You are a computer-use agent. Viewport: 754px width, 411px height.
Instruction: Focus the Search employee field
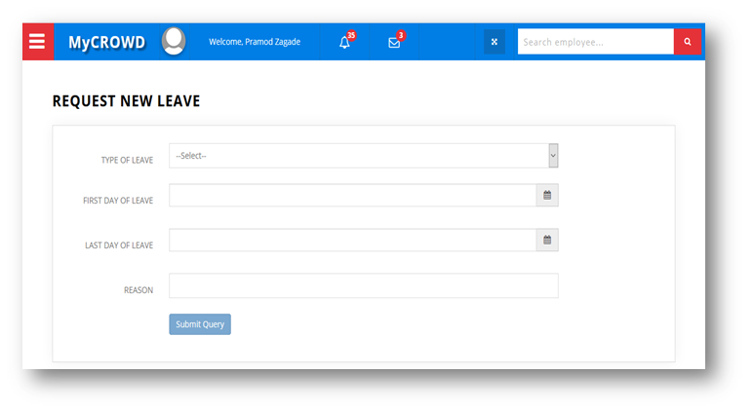pyautogui.click(x=595, y=42)
